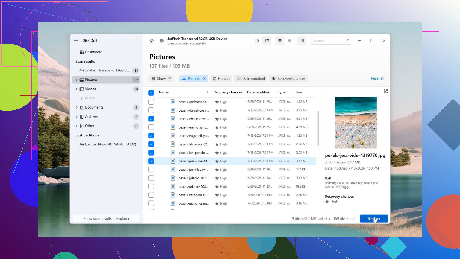Select the list view layout icon
The width and height of the screenshot is (460, 259).
(279, 41)
